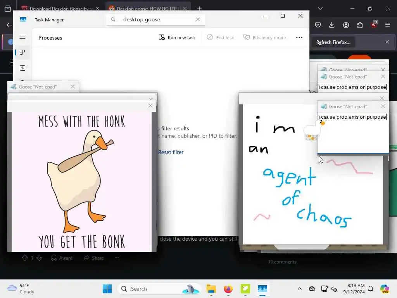Image resolution: width=397 pixels, height=298 pixels.
Task: Close the 'agent of chaos' drawing window
Action: (382, 98)
